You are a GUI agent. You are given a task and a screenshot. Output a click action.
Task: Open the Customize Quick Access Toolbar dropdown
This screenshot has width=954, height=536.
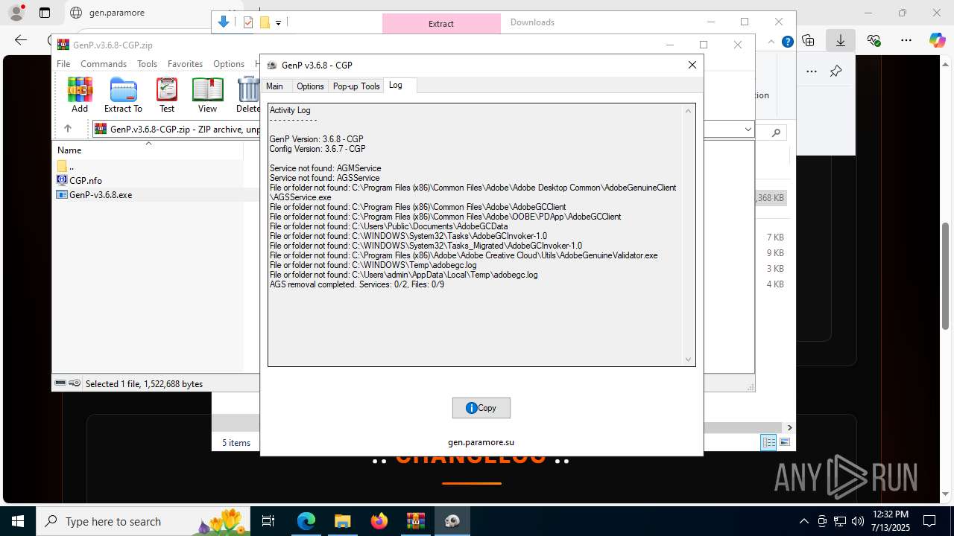(x=278, y=23)
